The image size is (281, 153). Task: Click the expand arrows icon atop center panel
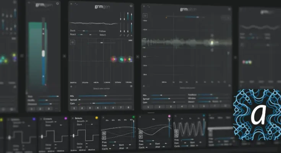click(x=76, y=4)
